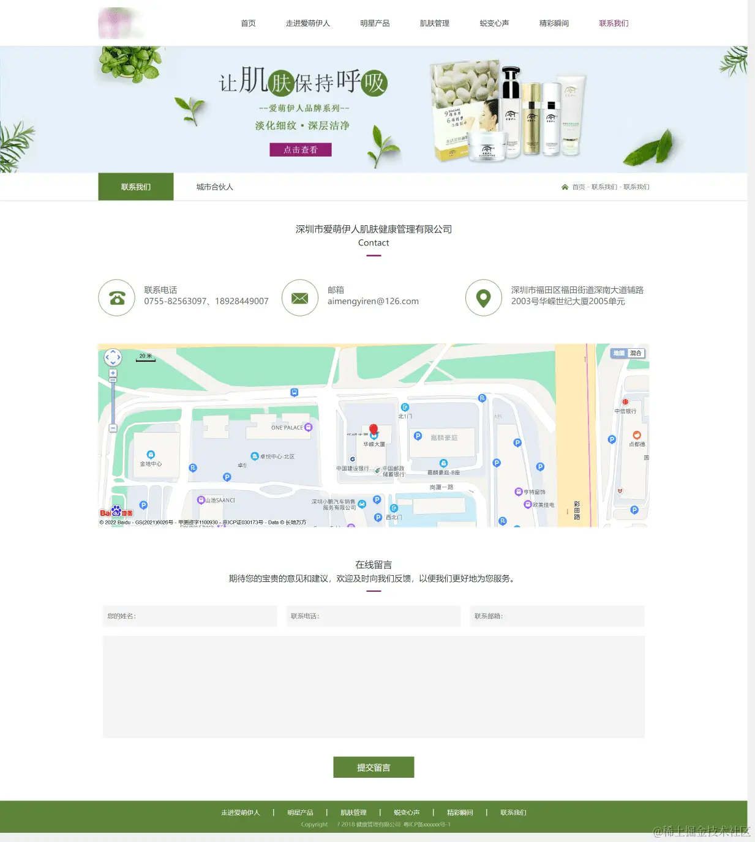
Task: Click the 西北门 gate icon on map
Action: [x=394, y=509]
